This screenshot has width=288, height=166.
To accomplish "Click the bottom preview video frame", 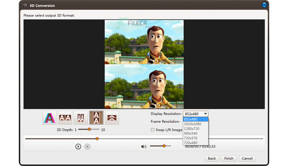I will [x=144, y=86].
